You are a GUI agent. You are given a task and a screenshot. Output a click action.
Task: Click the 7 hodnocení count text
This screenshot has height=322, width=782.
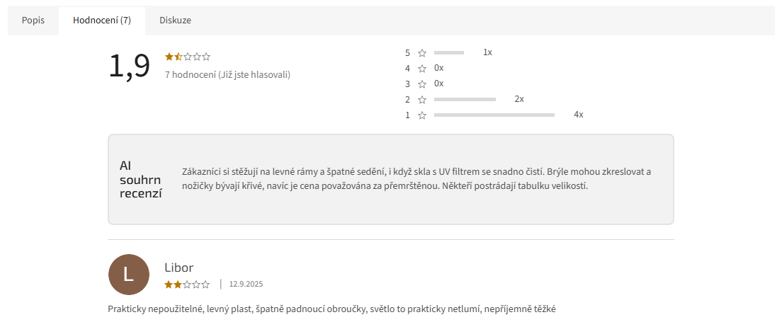click(x=227, y=74)
